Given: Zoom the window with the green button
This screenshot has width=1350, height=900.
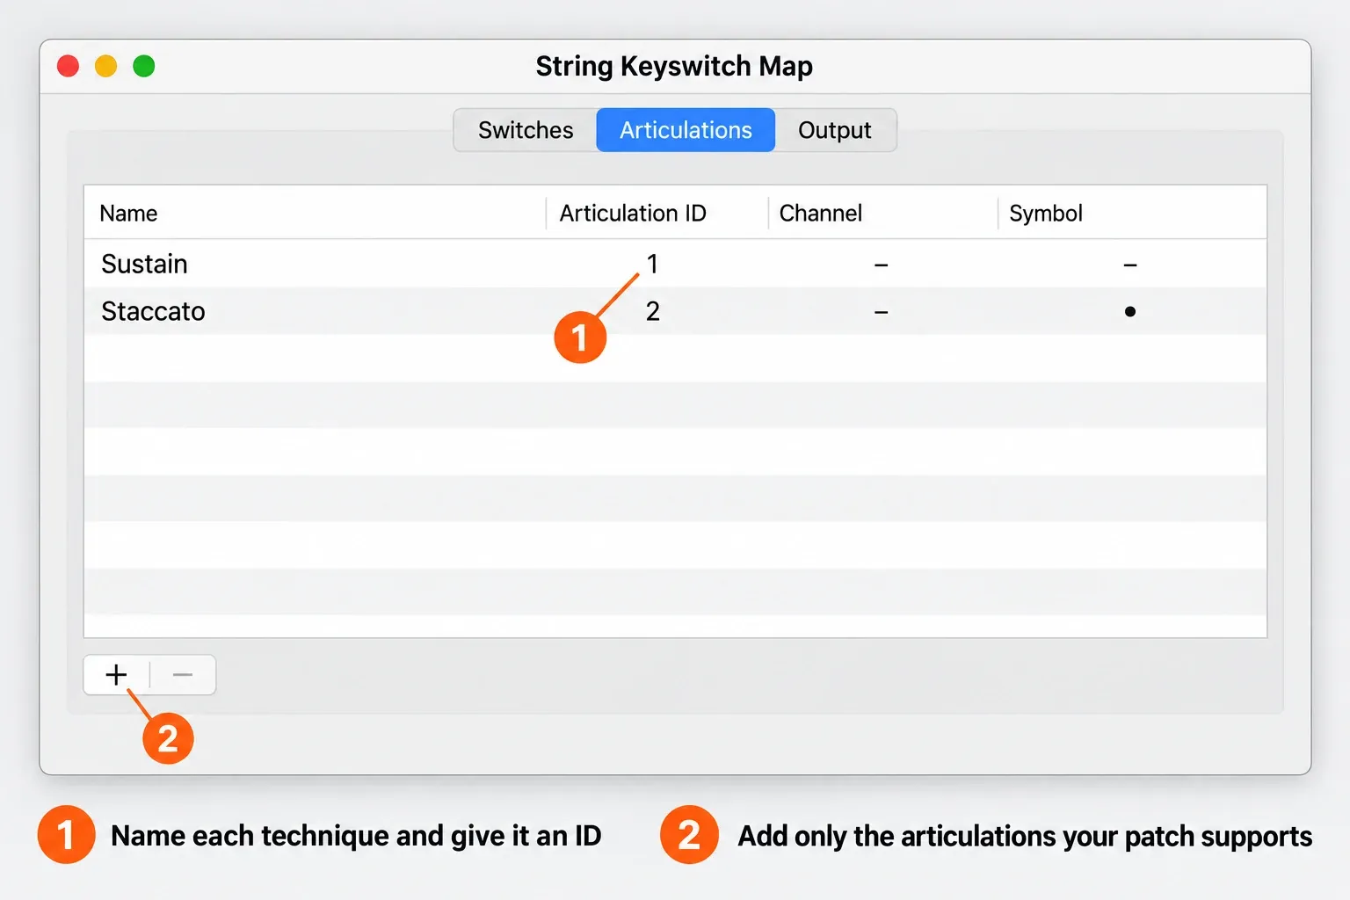Looking at the screenshot, I should point(144,66).
